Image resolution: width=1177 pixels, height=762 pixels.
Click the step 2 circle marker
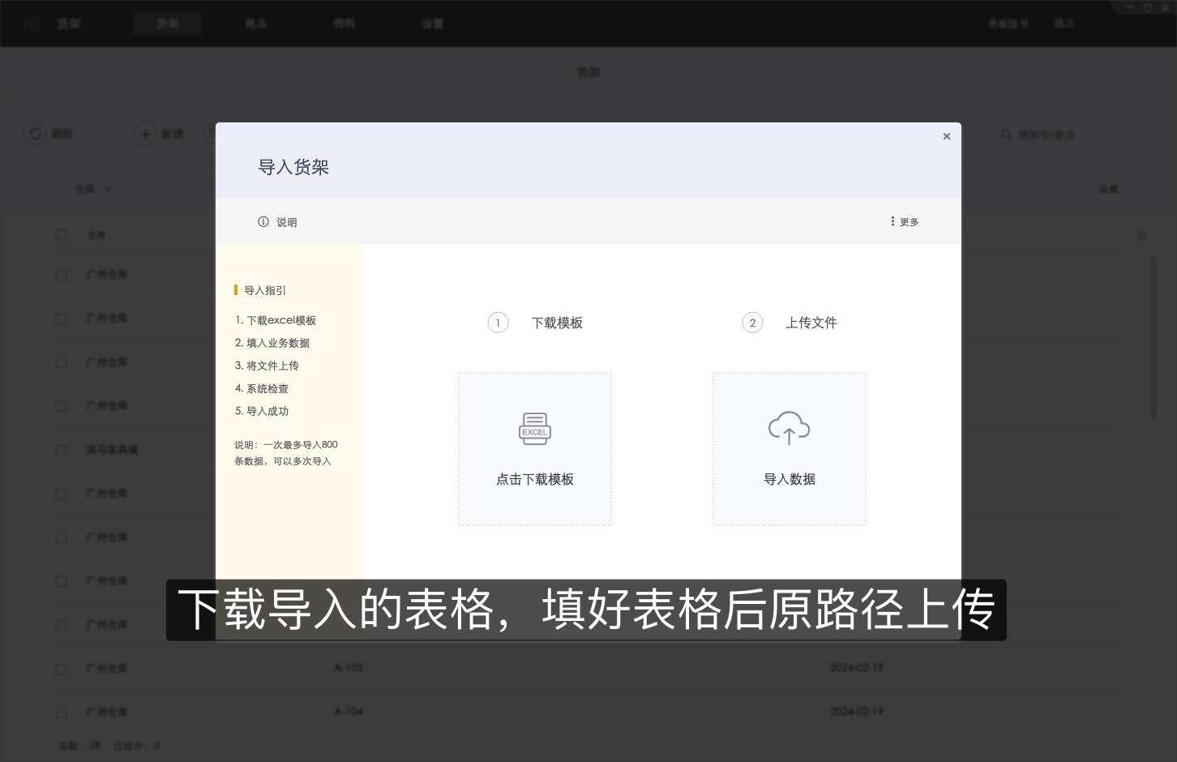(x=752, y=323)
